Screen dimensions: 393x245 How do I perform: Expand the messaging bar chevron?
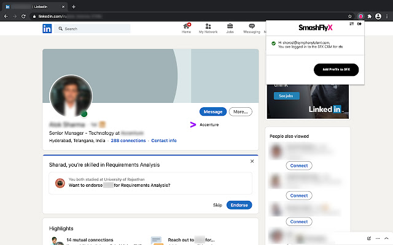click(x=386, y=238)
